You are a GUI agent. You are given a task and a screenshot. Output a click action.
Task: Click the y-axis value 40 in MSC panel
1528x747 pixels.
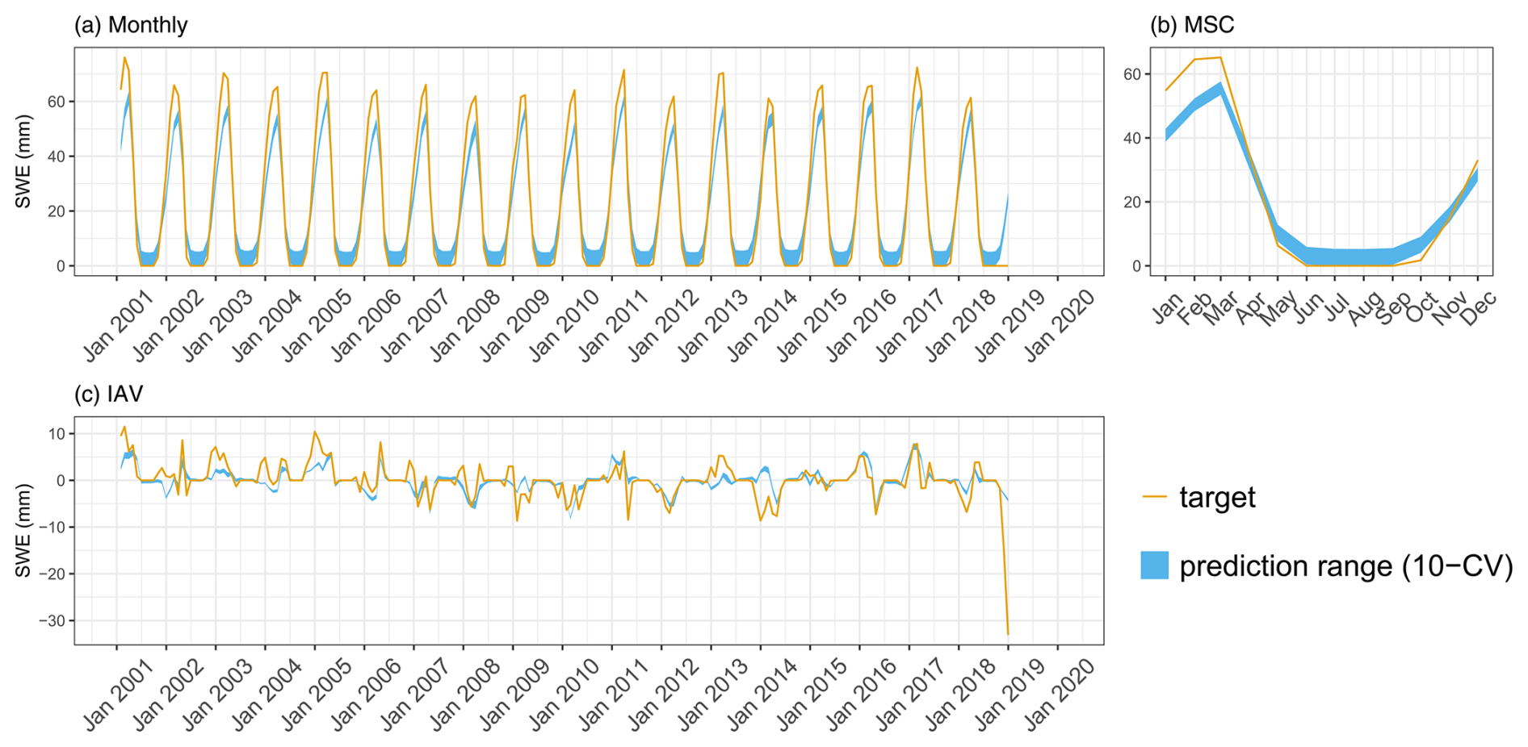(x=1131, y=138)
